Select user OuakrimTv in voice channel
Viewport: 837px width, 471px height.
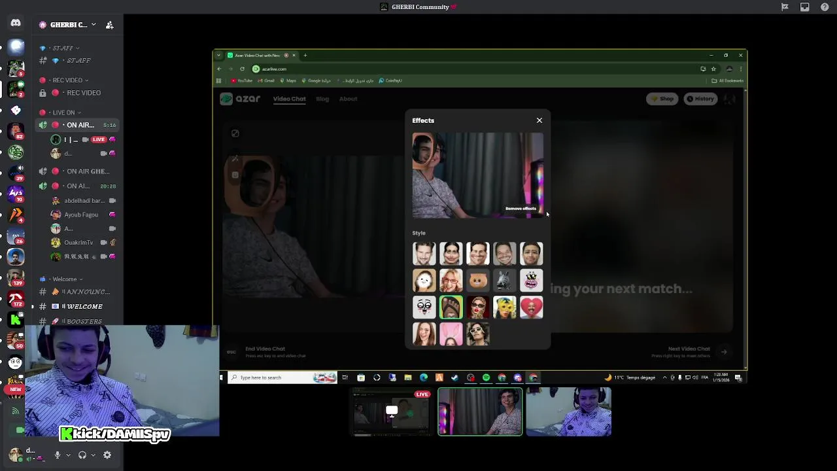click(84, 243)
